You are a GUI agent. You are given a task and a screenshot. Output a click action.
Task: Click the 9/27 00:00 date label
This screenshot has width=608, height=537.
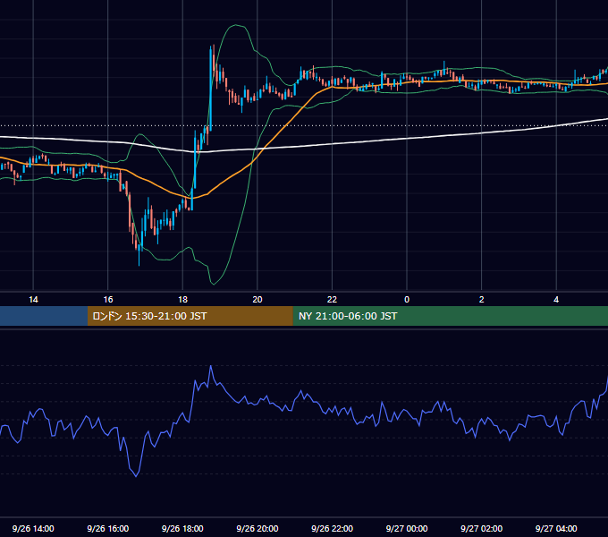point(407,528)
